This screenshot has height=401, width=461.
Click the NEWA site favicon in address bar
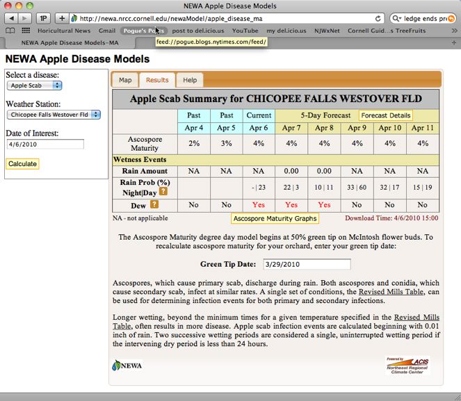[74, 19]
